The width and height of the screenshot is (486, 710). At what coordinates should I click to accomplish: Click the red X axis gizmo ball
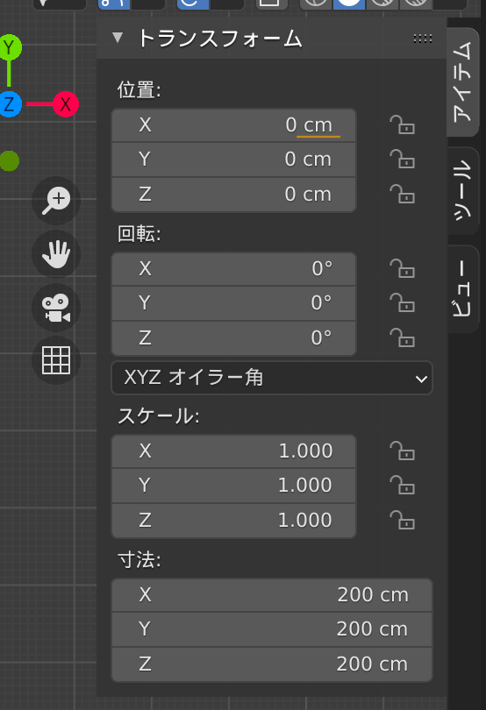[66, 104]
